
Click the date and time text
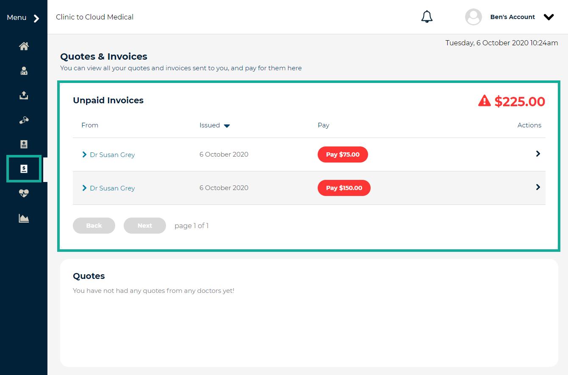point(502,43)
